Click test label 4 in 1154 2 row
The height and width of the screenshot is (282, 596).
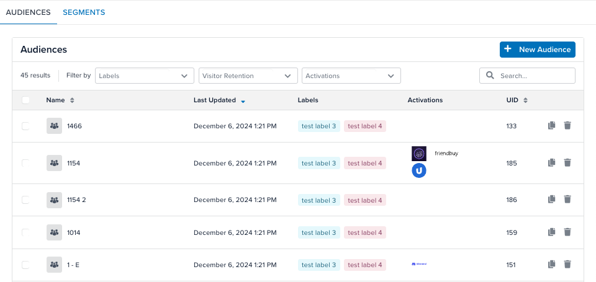(365, 200)
